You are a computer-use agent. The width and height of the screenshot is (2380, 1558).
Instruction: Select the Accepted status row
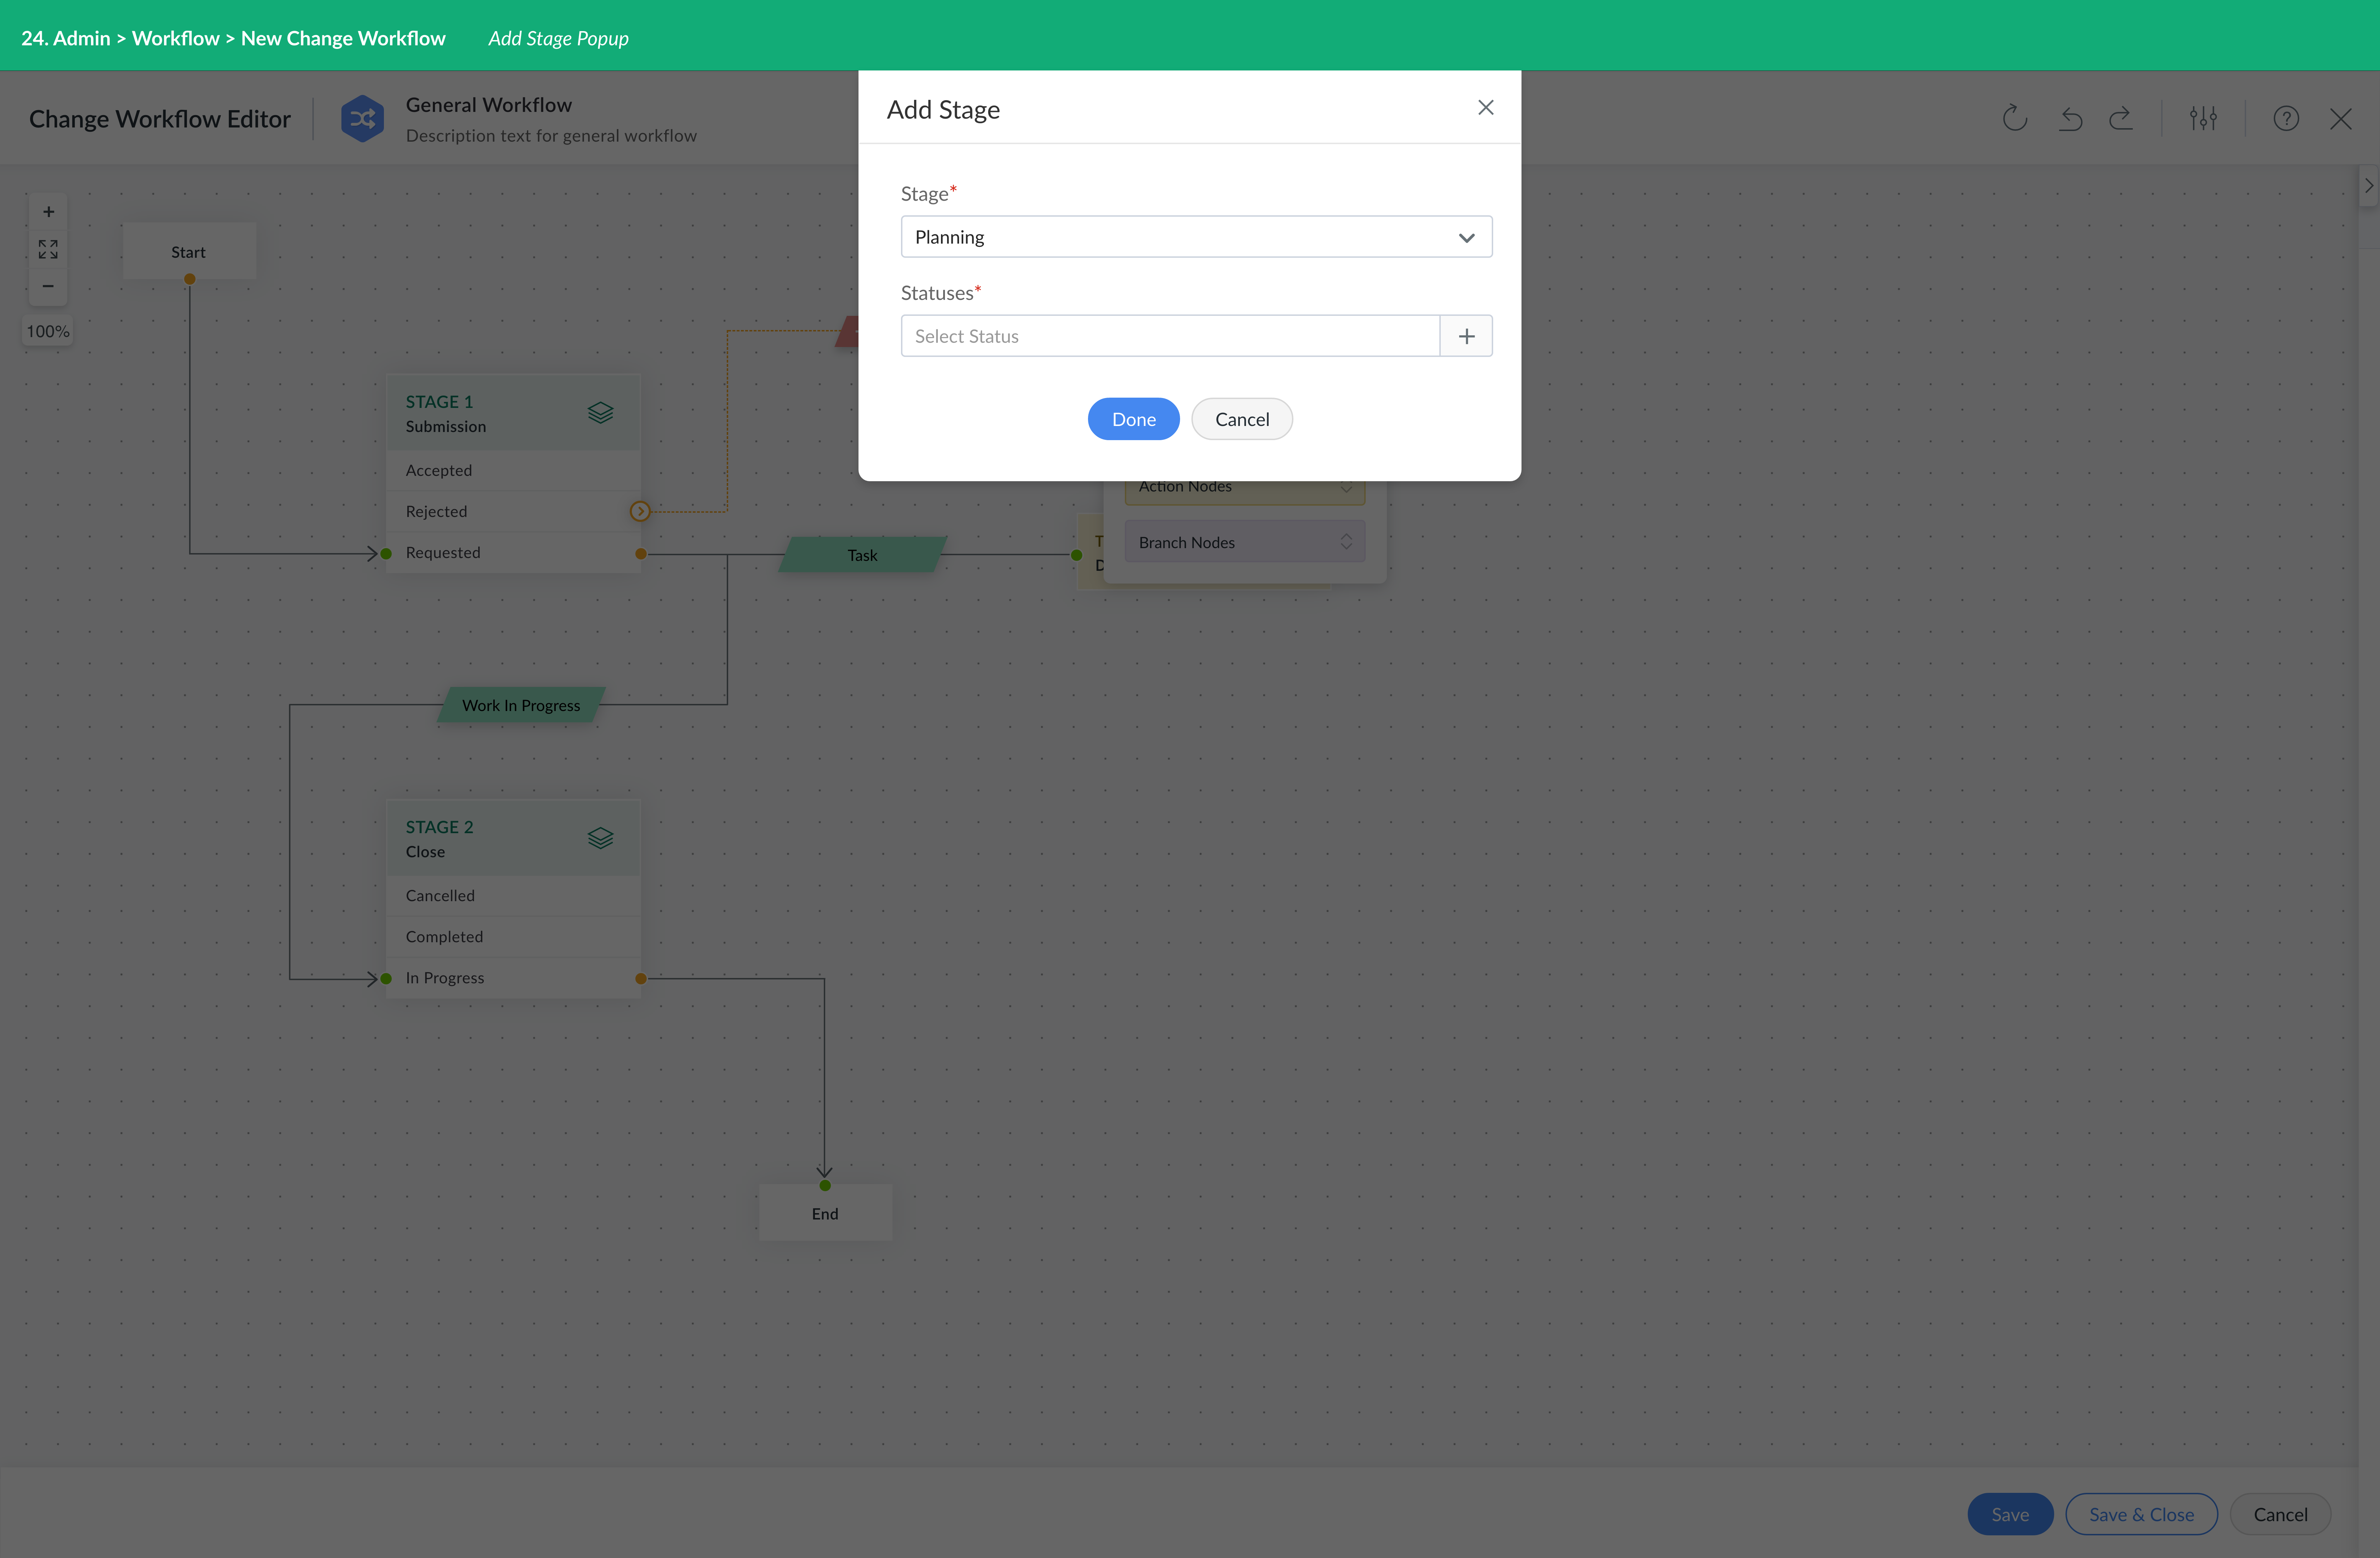[513, 470]
